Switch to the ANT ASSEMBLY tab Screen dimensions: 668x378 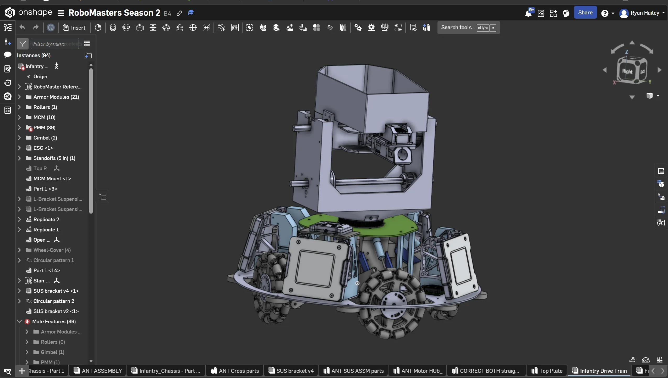tap(98, 371)
